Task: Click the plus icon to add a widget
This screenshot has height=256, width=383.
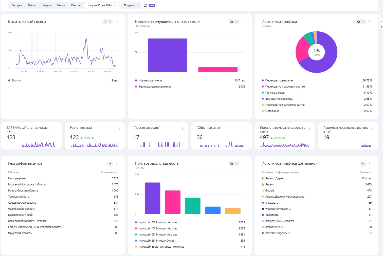Action: 381,27
